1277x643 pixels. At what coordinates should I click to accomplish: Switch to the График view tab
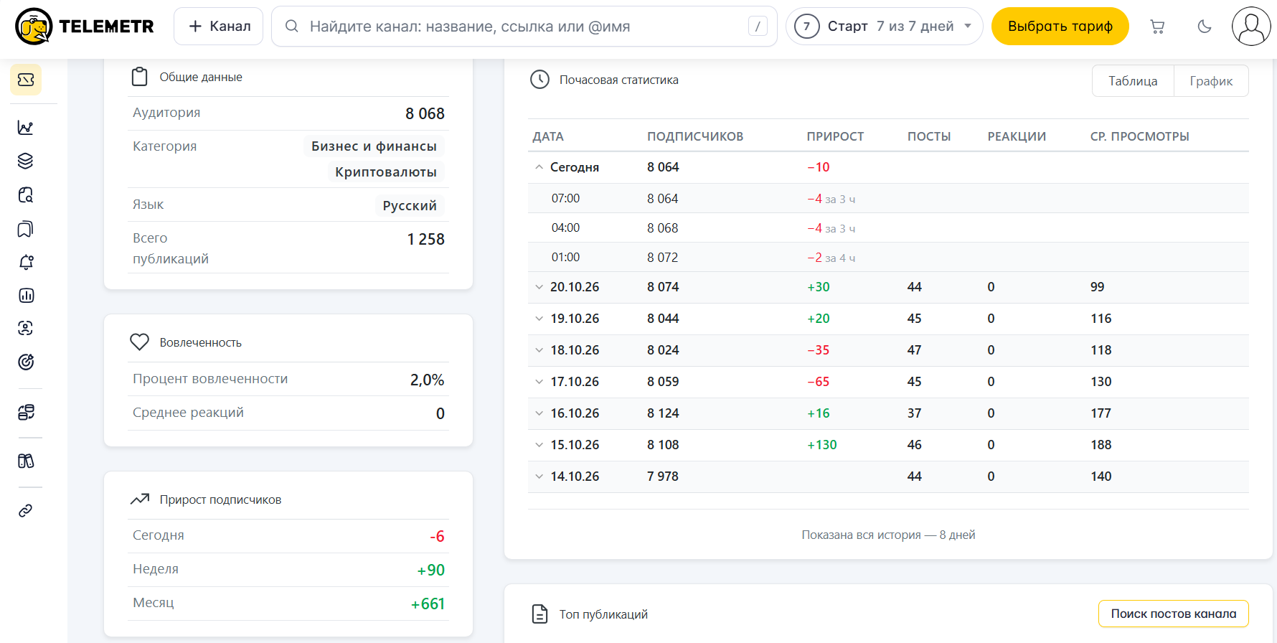1211,81
